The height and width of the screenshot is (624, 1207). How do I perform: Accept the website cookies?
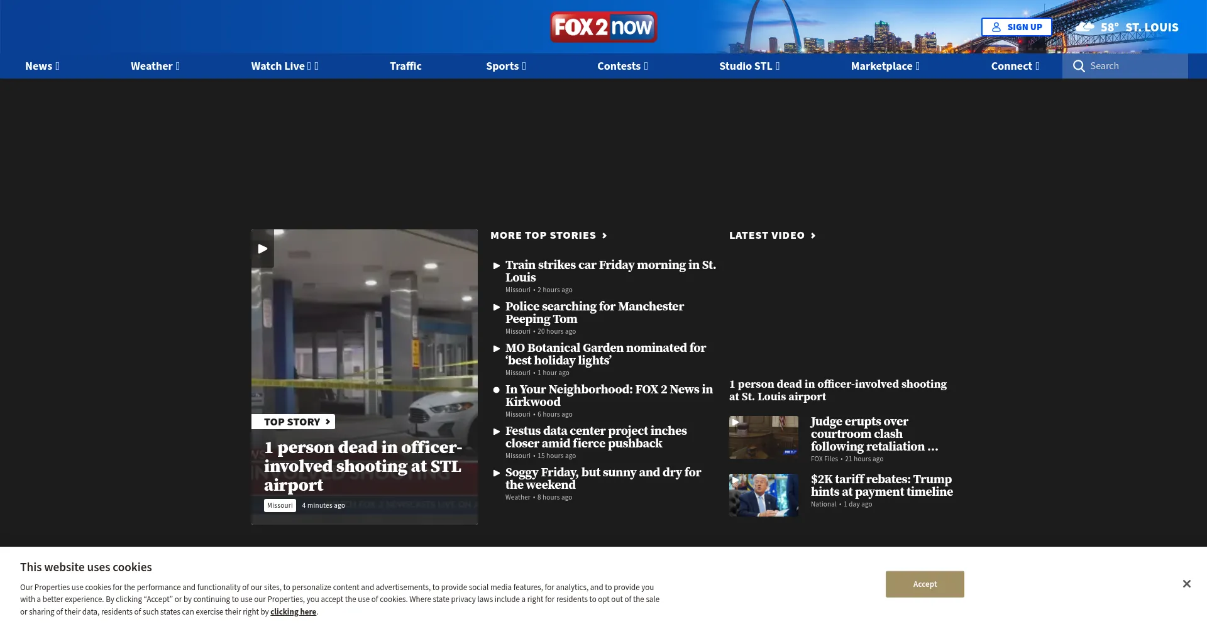tap(924, 584)
